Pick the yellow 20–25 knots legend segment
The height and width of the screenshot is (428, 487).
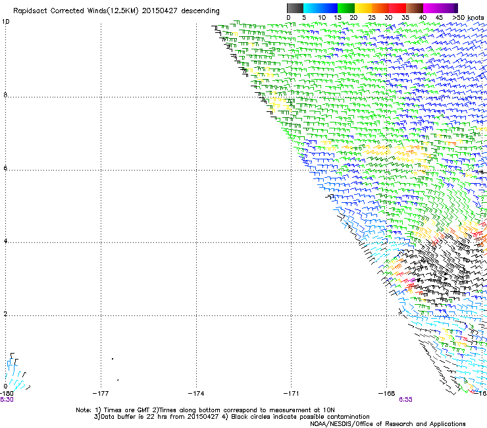tap(363, 8)
